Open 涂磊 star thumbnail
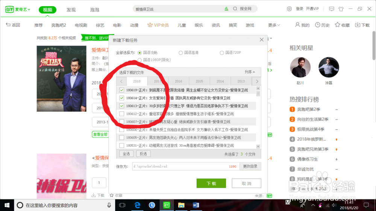376x211 pixels. click(x=329, y=67)
